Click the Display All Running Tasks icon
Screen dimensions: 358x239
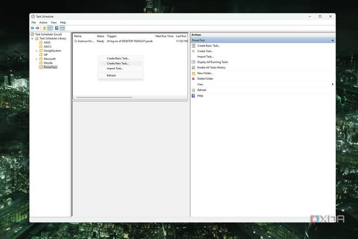[x=194, y=62]
